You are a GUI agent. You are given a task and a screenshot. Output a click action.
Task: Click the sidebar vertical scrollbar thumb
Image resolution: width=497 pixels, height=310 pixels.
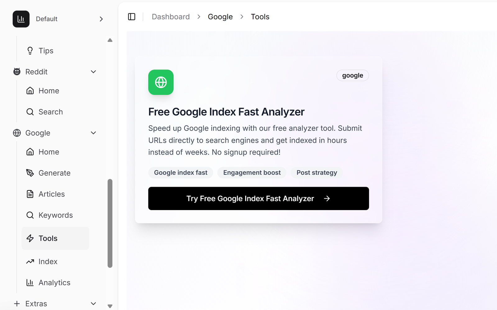click(110, 223)
